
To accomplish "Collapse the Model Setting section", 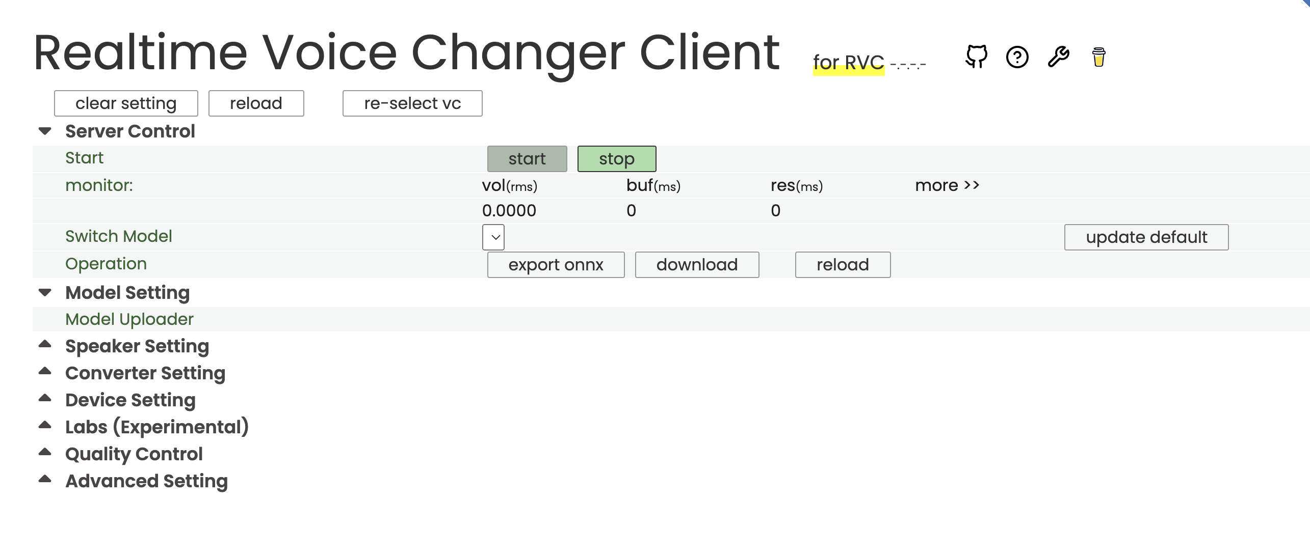I will (46, 292).
